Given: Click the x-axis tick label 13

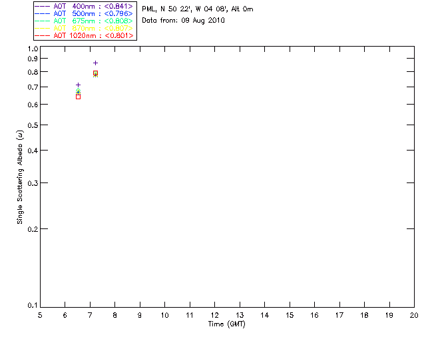Looking at the screenshot, I should click(x=240, y=315).
